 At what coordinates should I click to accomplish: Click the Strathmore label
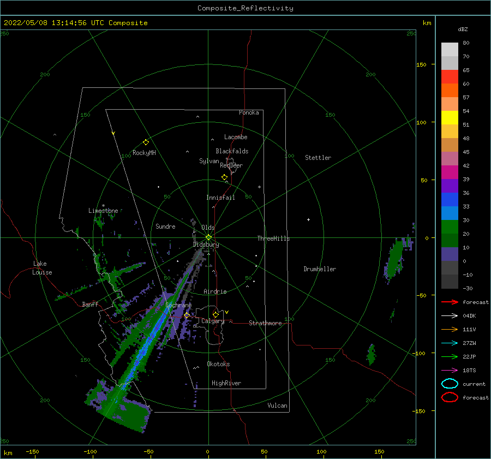tap(265, 323)
